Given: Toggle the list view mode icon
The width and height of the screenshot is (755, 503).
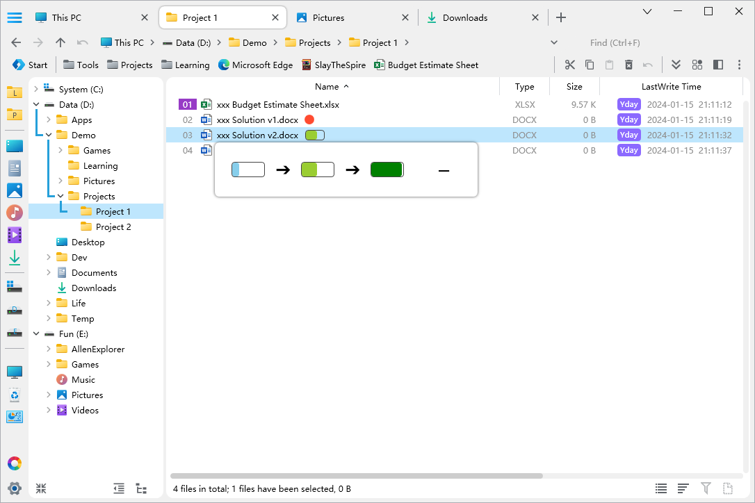Looking at the screenshot, I should tap(661, 488).
